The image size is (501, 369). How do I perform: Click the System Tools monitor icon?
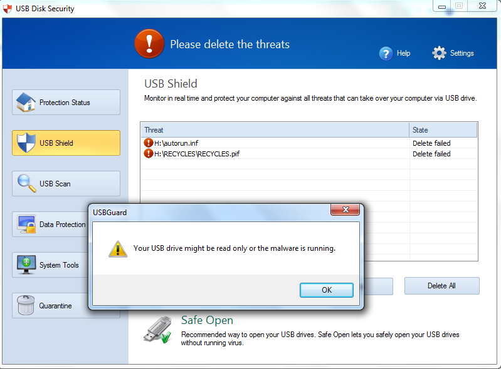click(26, 265)
